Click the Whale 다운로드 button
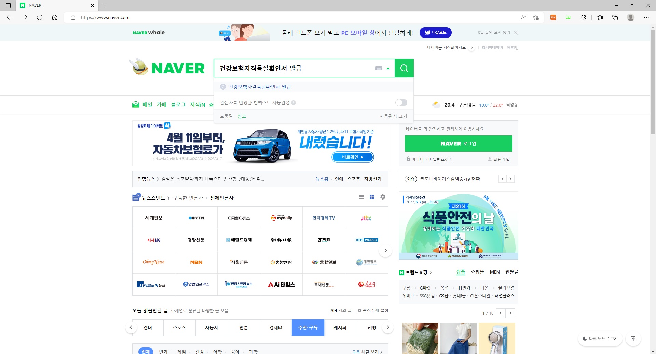Viewport: 656px width, 354px height. [x=436, y=32]
